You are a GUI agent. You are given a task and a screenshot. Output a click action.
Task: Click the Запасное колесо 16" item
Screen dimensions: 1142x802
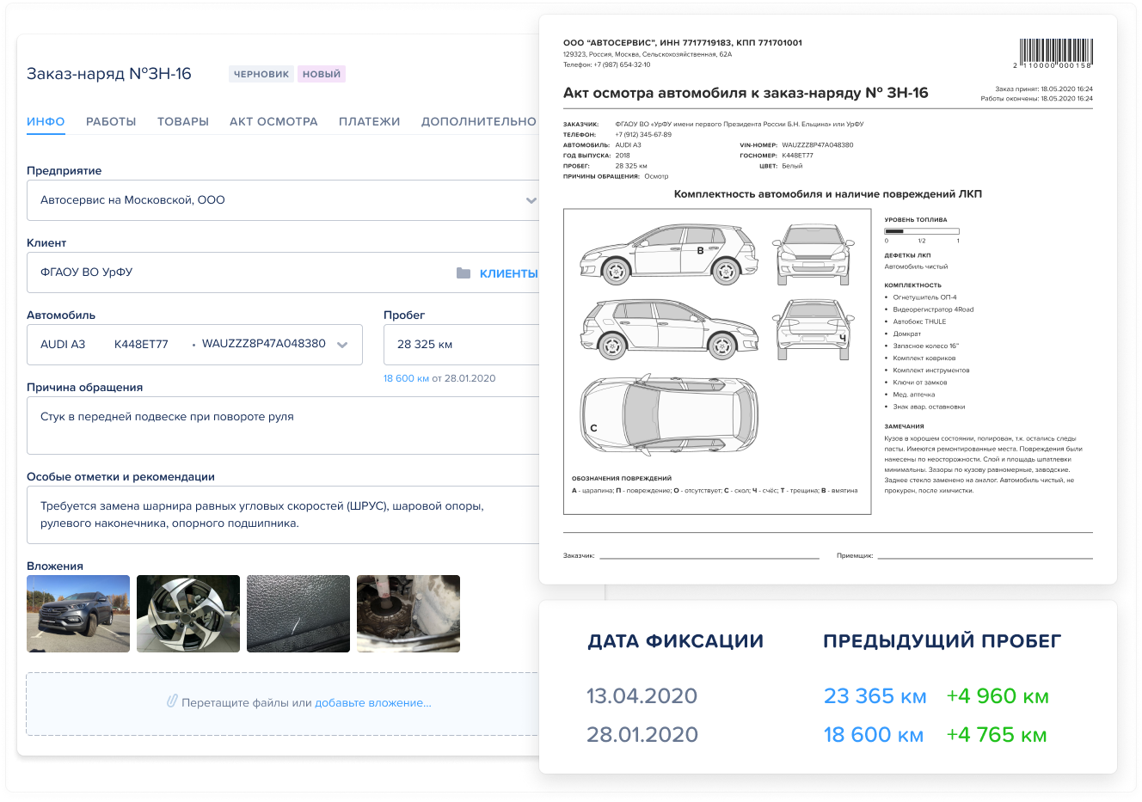pyautogui.click(x=925, y=346)
